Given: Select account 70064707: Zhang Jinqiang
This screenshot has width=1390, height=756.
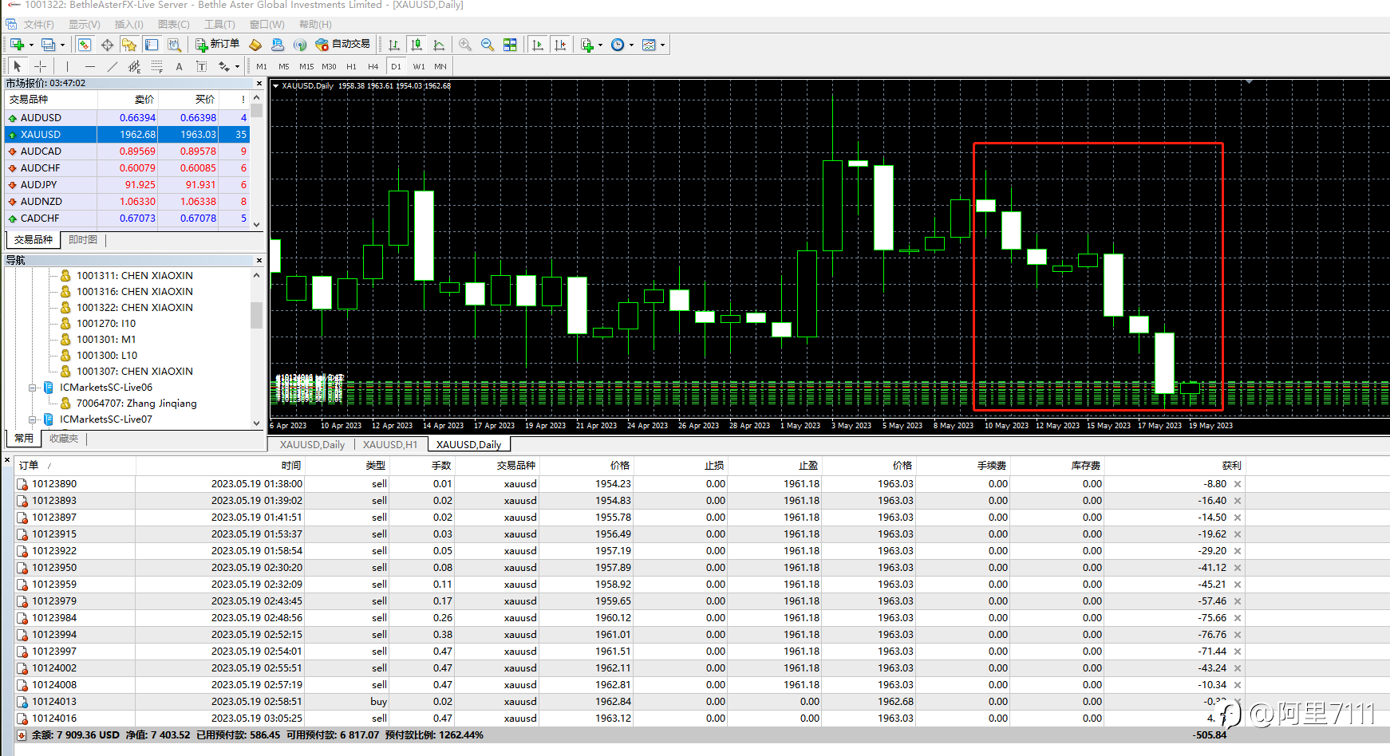Looking at the screenshot, I should [x=136, y=404].
